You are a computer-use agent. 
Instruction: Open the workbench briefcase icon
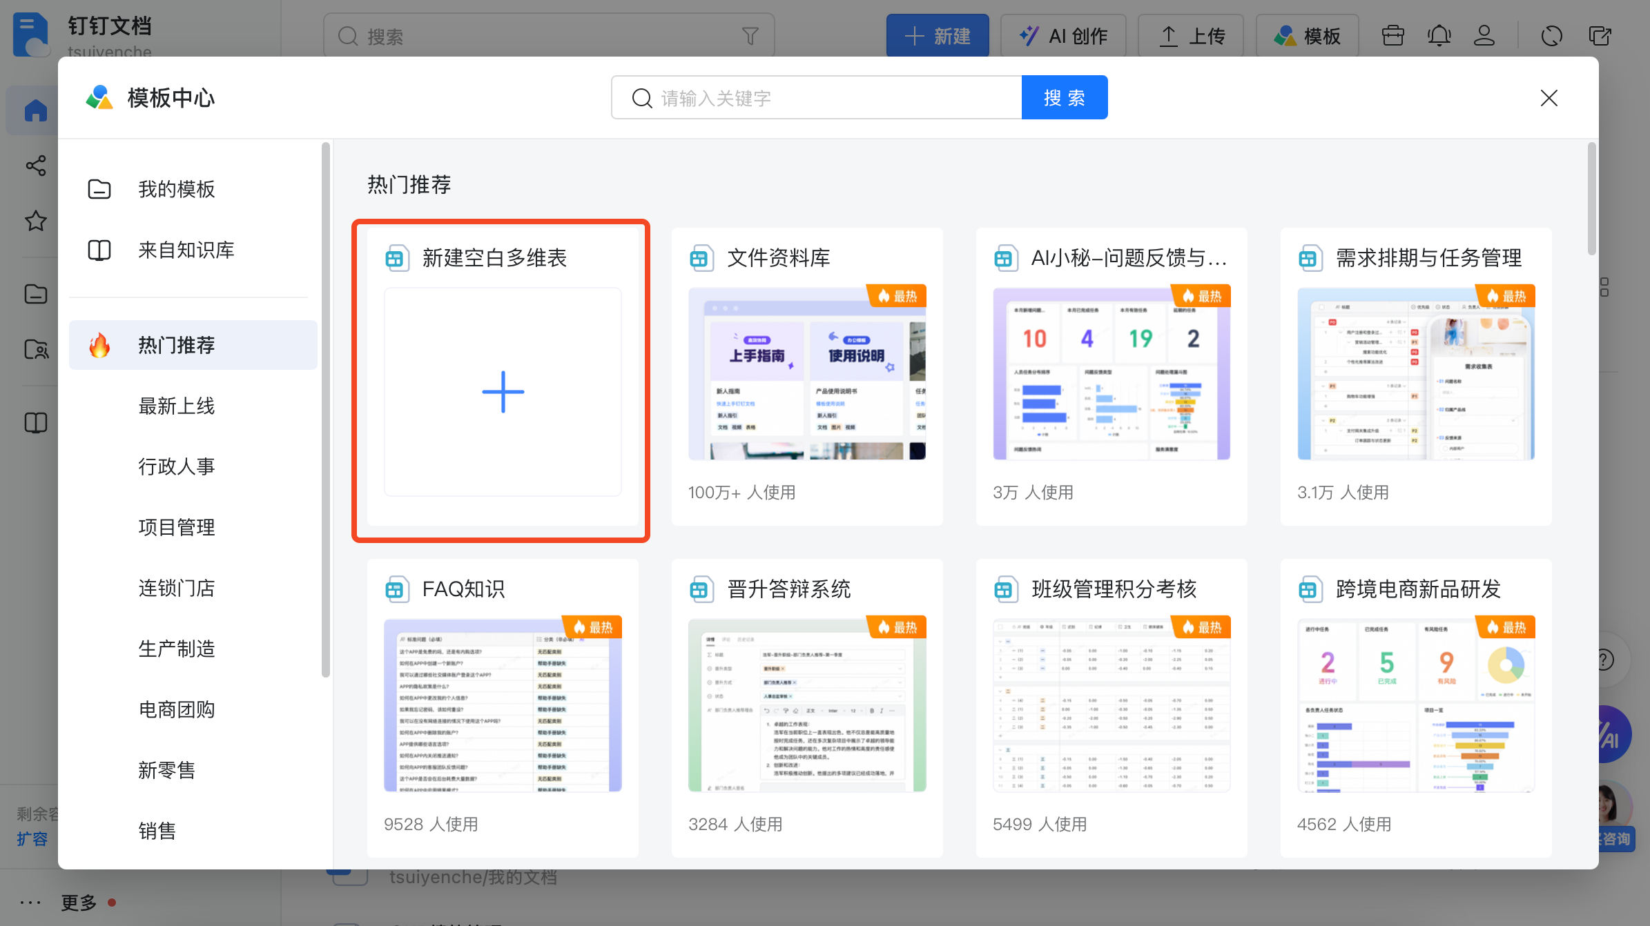(x=1392, y=35)
